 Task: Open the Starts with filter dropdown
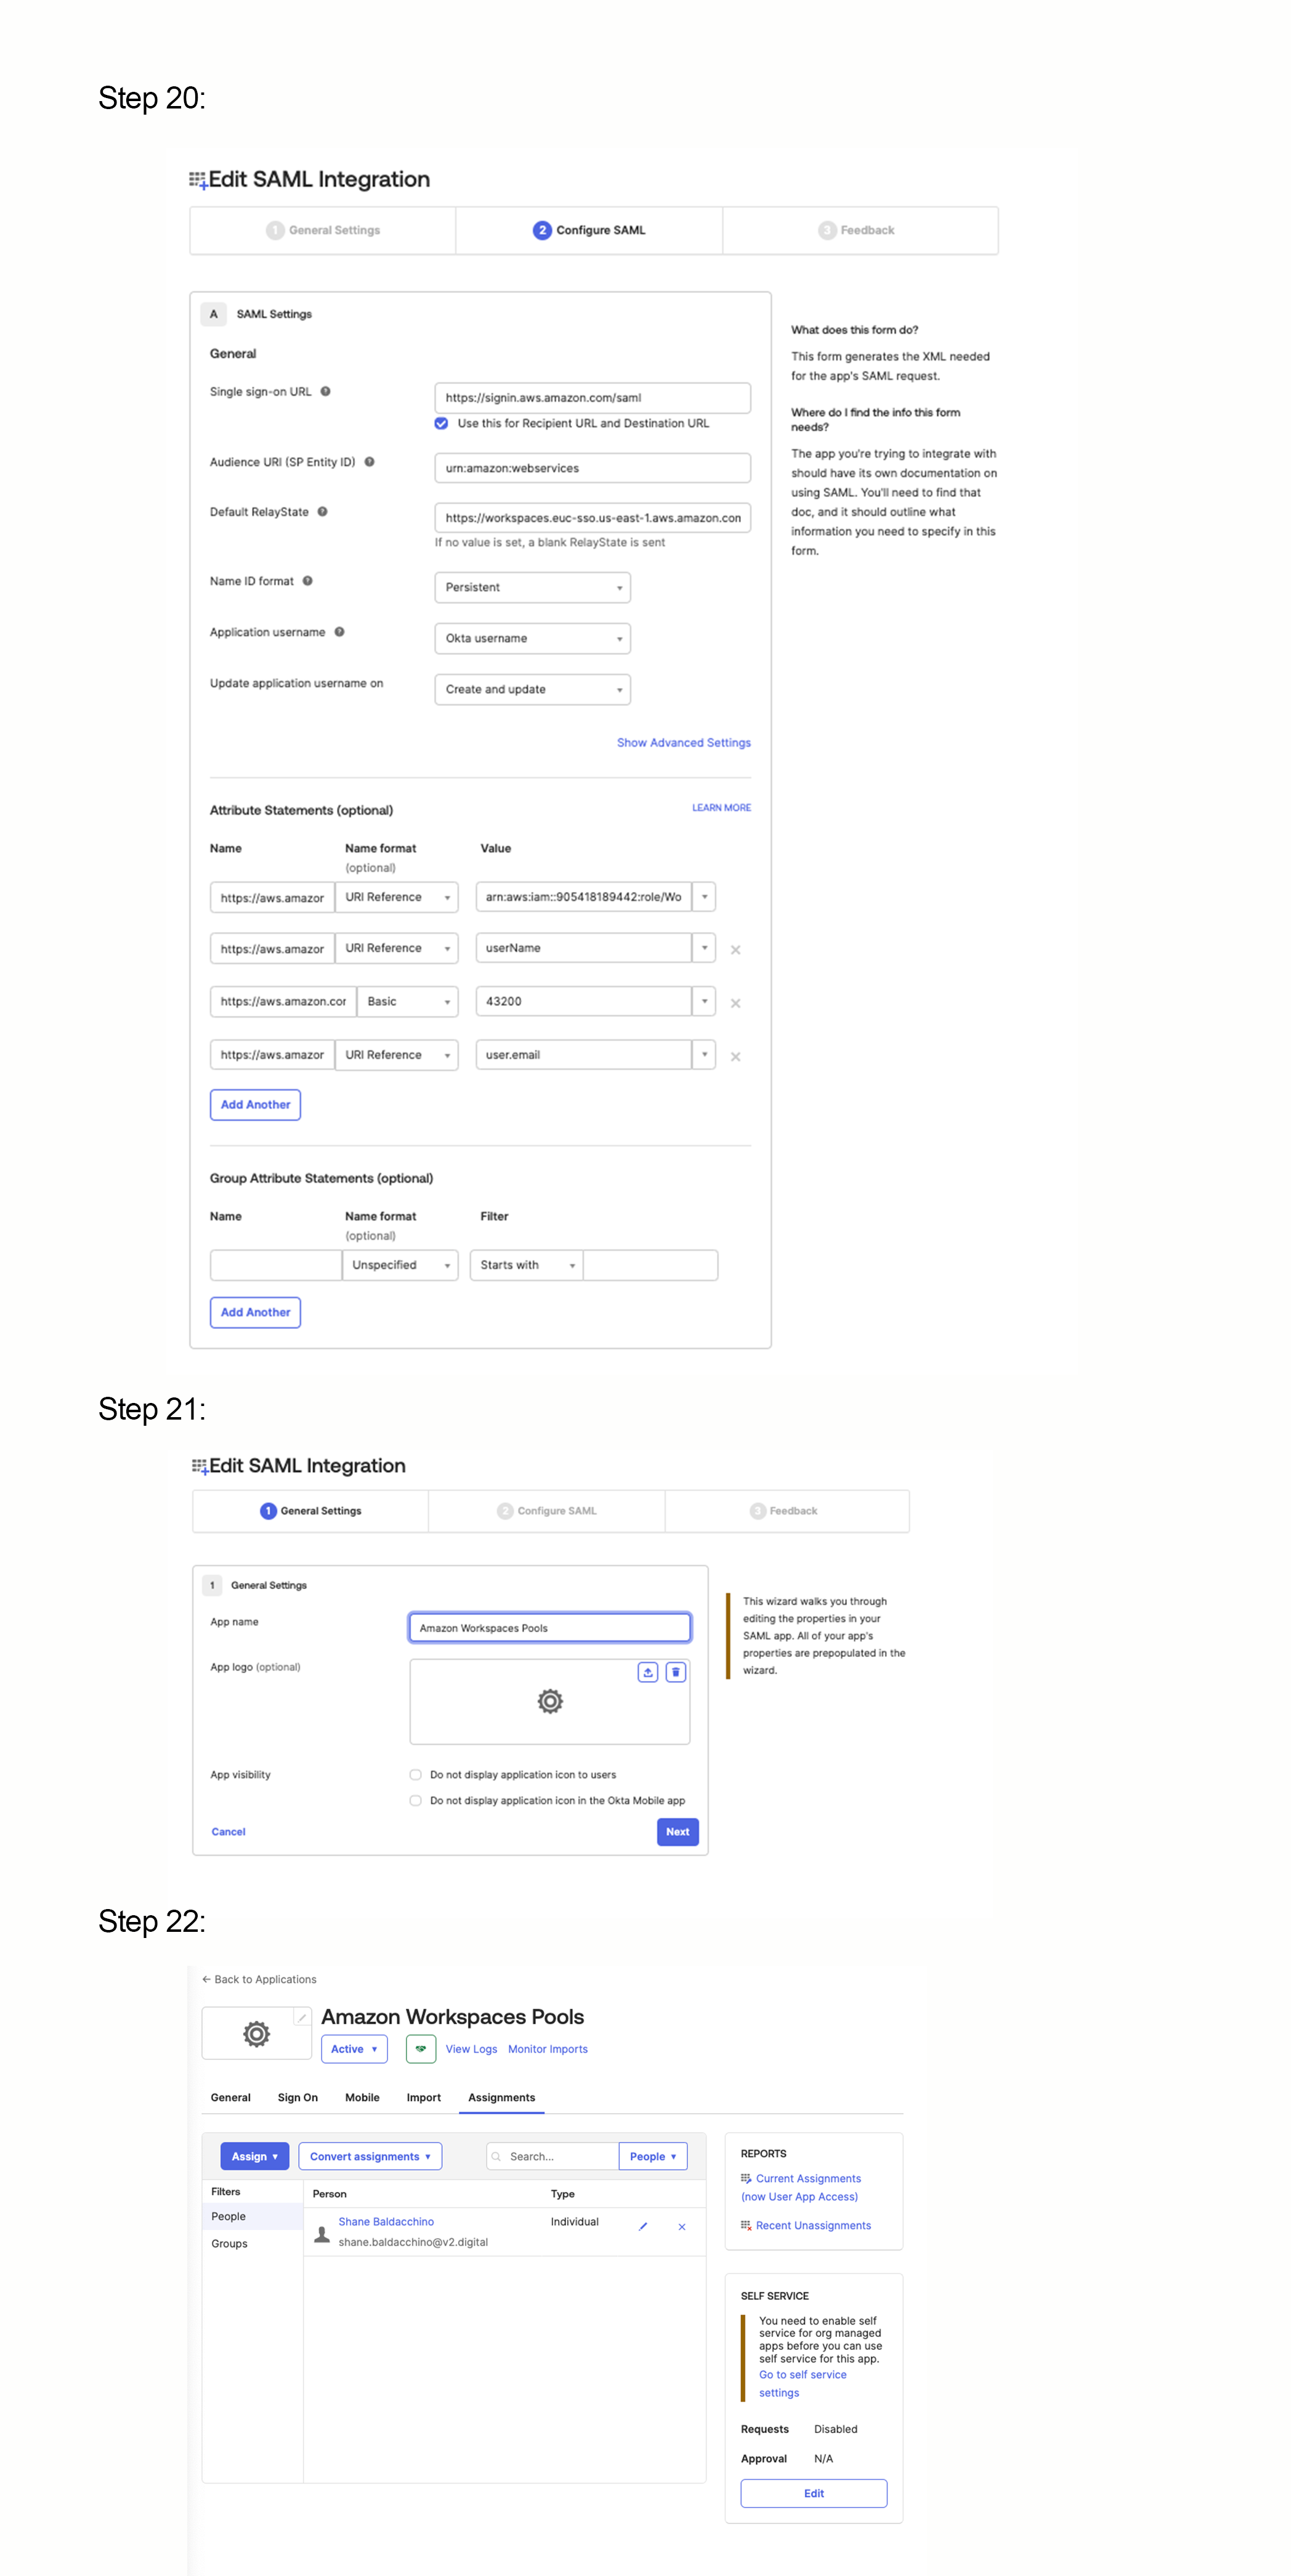(527, 1266)
